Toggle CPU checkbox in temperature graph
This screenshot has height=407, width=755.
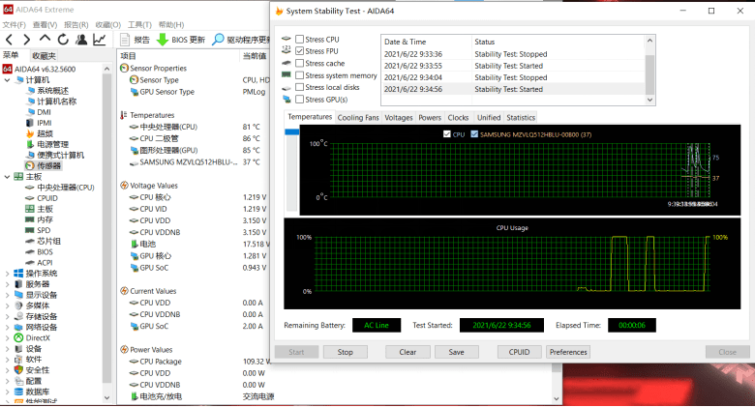(x=447, y=134)
